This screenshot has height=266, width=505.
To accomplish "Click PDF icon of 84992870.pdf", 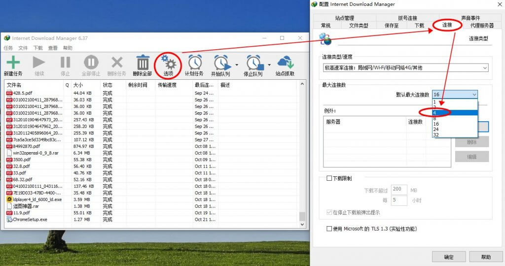I will click(x=9, y=146).
